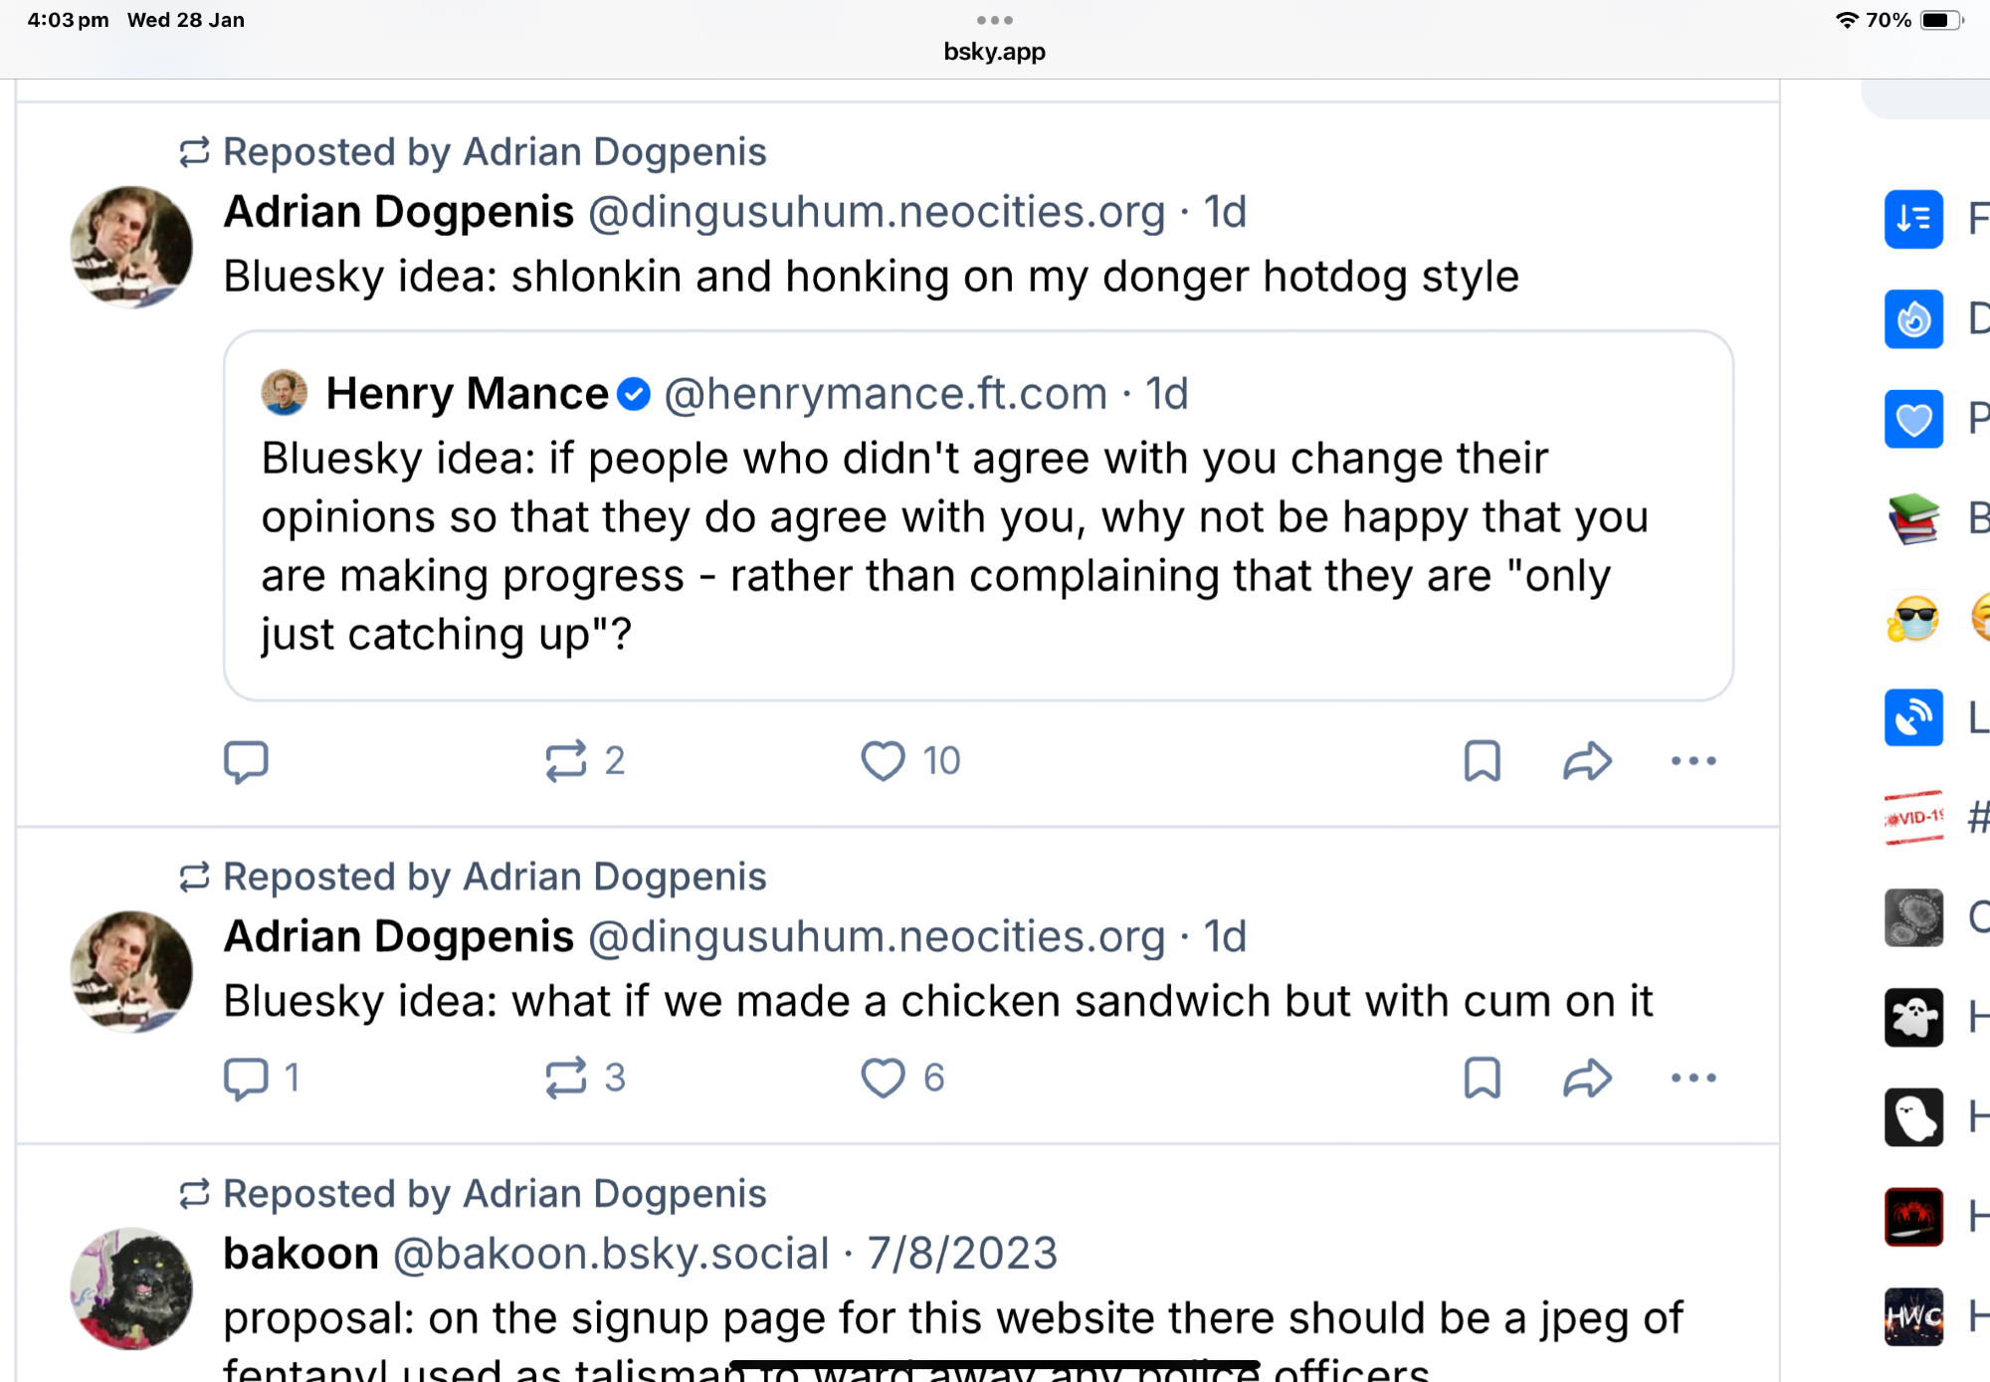Open more options for chicken sandwich post
Image resolution: width=1990 pixels, height=1382 pixels.
coord(1693,1078)
